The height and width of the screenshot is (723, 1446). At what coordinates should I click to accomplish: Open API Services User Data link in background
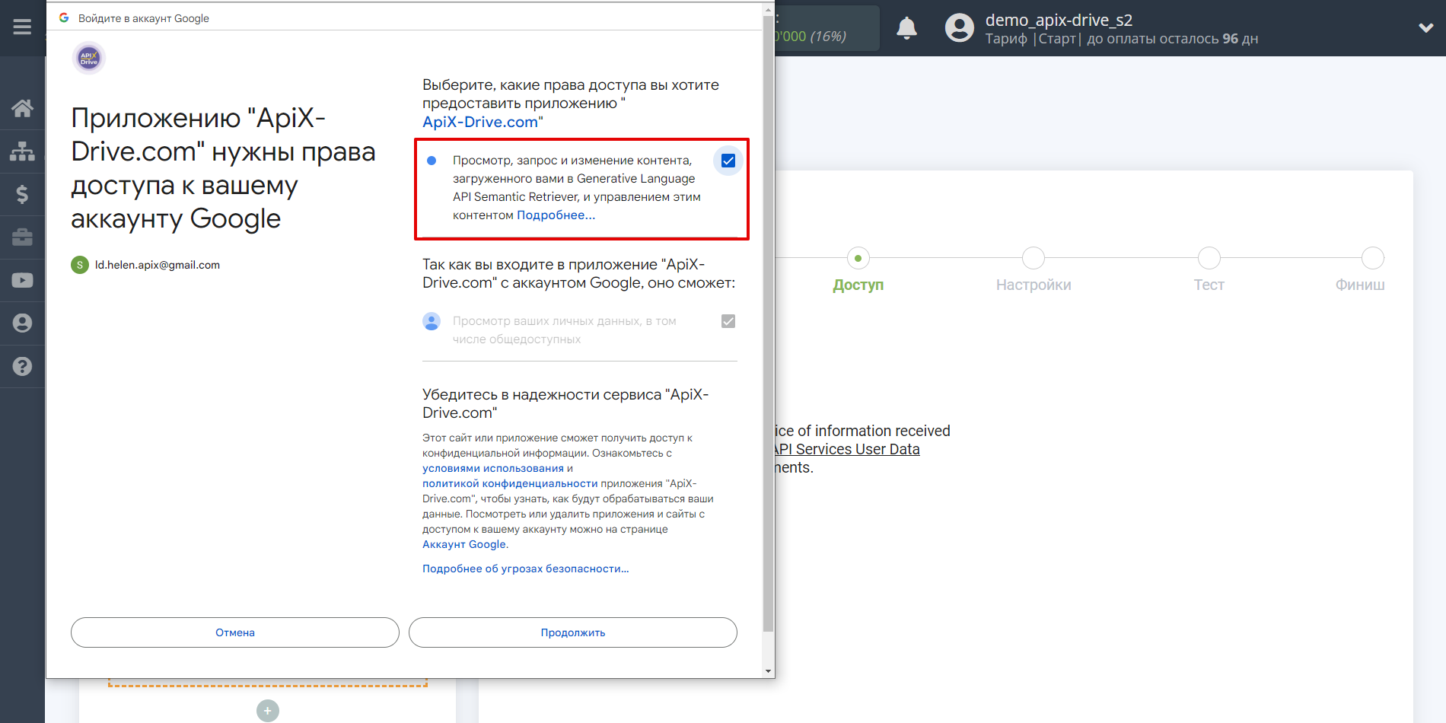847,449
